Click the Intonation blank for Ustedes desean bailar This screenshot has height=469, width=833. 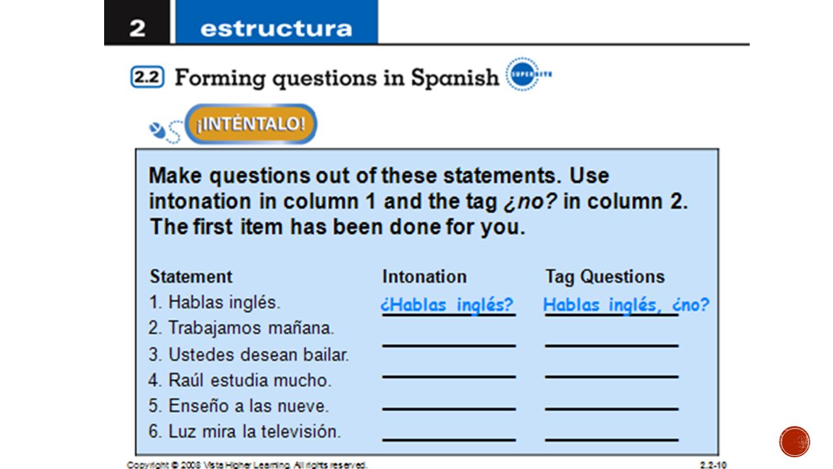click(x=448, y=376)
